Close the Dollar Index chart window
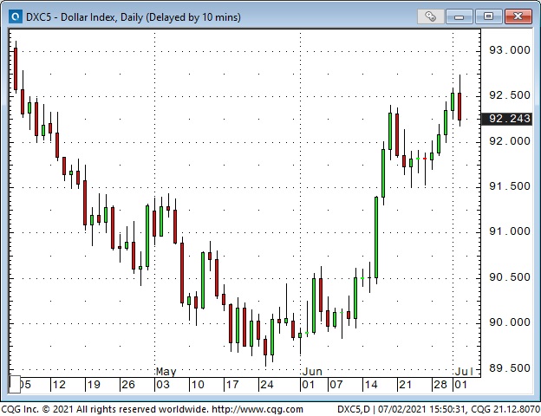 tap(518, 16)
